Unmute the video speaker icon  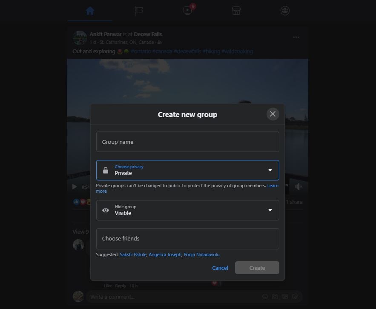click(299, 186)
